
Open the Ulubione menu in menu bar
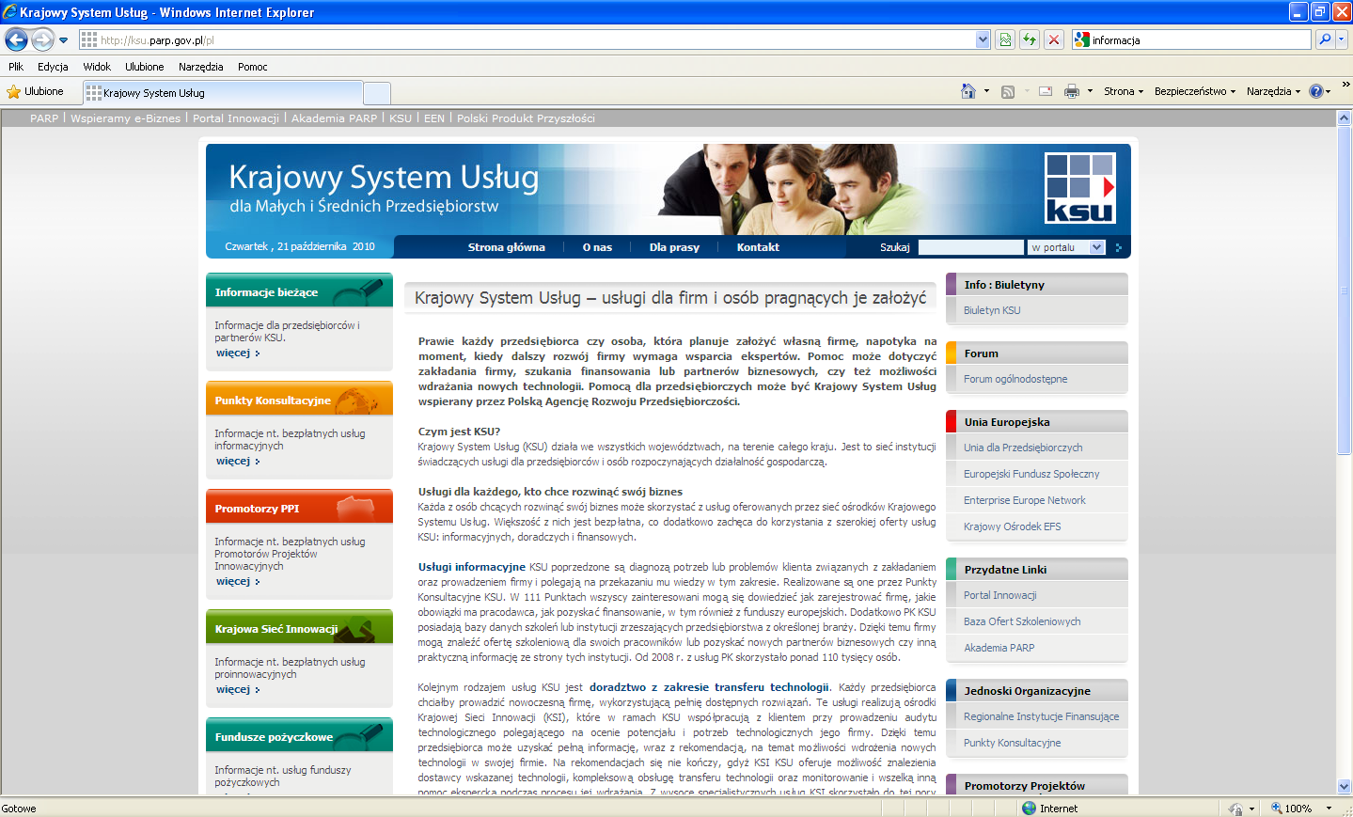(144, 67)
